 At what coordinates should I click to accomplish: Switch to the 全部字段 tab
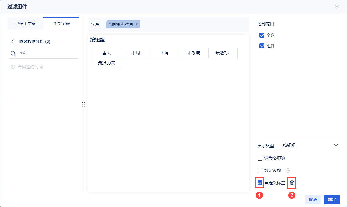tap(61, 23)
